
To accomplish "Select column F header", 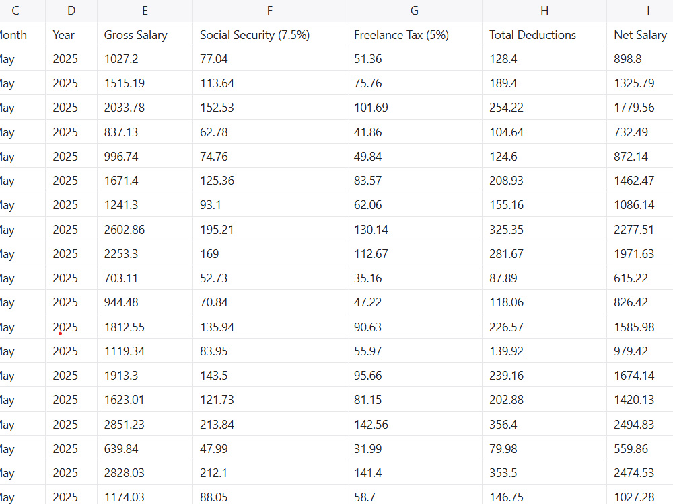I will coord(270,11).
